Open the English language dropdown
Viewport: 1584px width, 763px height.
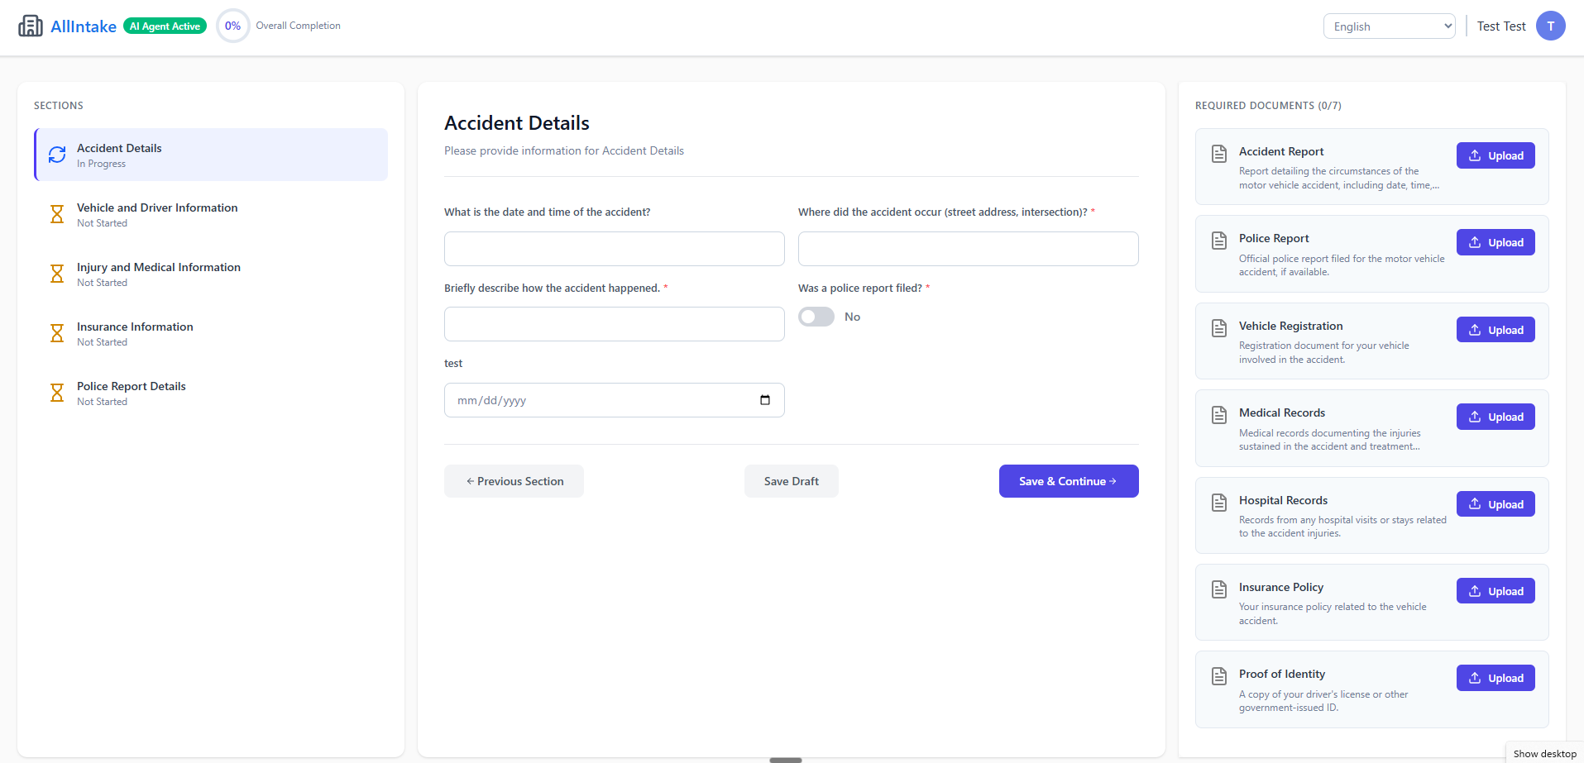point(1389,26)
